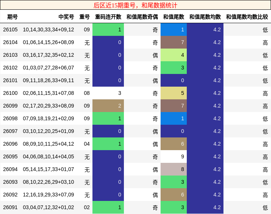The width and height of the screenshot is (271, 214).
Task: Click winning numbers 07,09,18,19,21+02,09
Action: 48,118
